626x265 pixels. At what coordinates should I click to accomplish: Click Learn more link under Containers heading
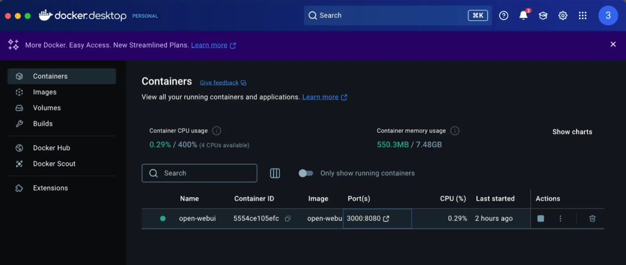tap(325, 97)
